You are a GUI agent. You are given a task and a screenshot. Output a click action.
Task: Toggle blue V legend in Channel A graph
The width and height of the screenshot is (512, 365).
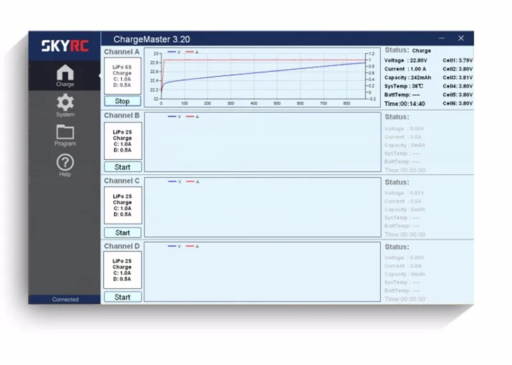pos(174,52)
